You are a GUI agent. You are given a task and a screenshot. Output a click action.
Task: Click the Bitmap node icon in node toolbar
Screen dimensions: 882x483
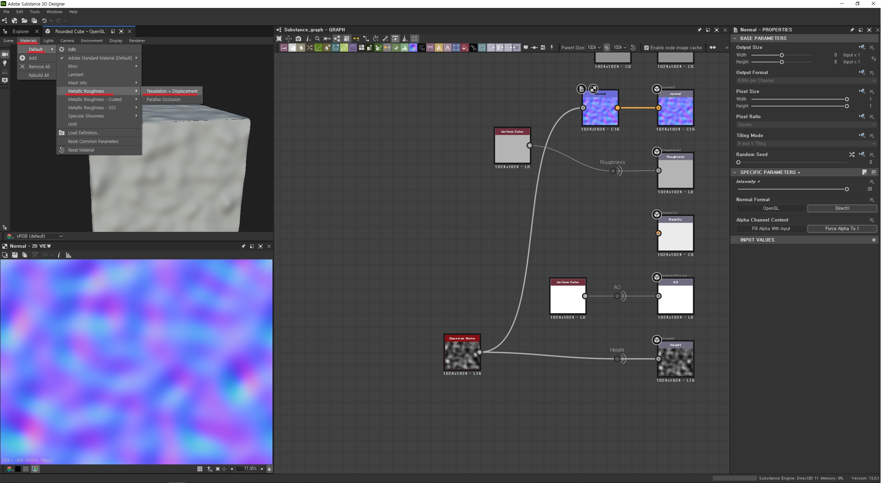click(284, 48)
